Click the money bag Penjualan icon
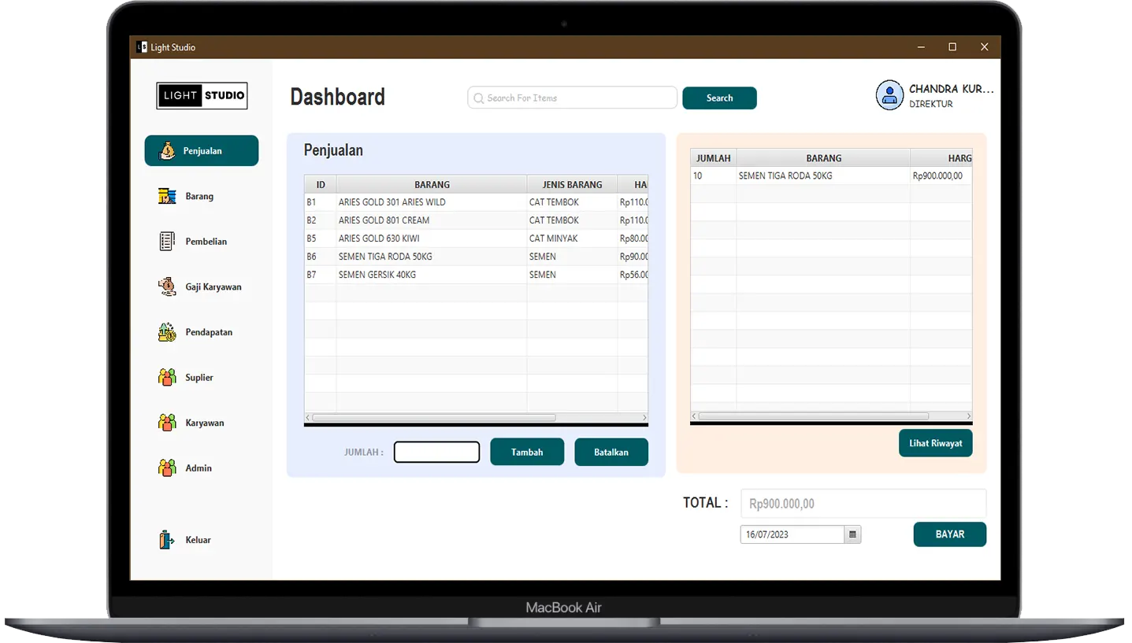This screenshot has width=1132, height=643. 167,150
